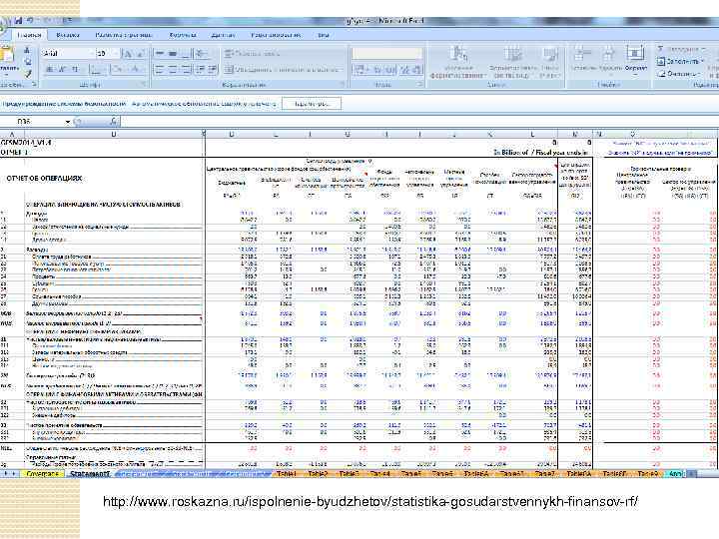Click the Copy icon below scissors
Screen dimensions: 719x539
click(x=28, y=62)
